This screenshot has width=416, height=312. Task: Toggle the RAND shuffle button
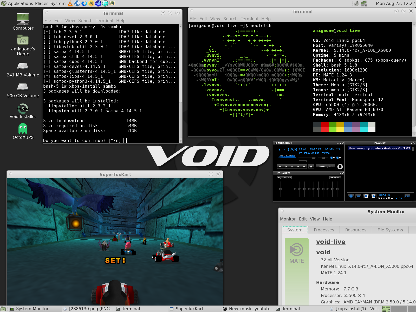point(322,166)
